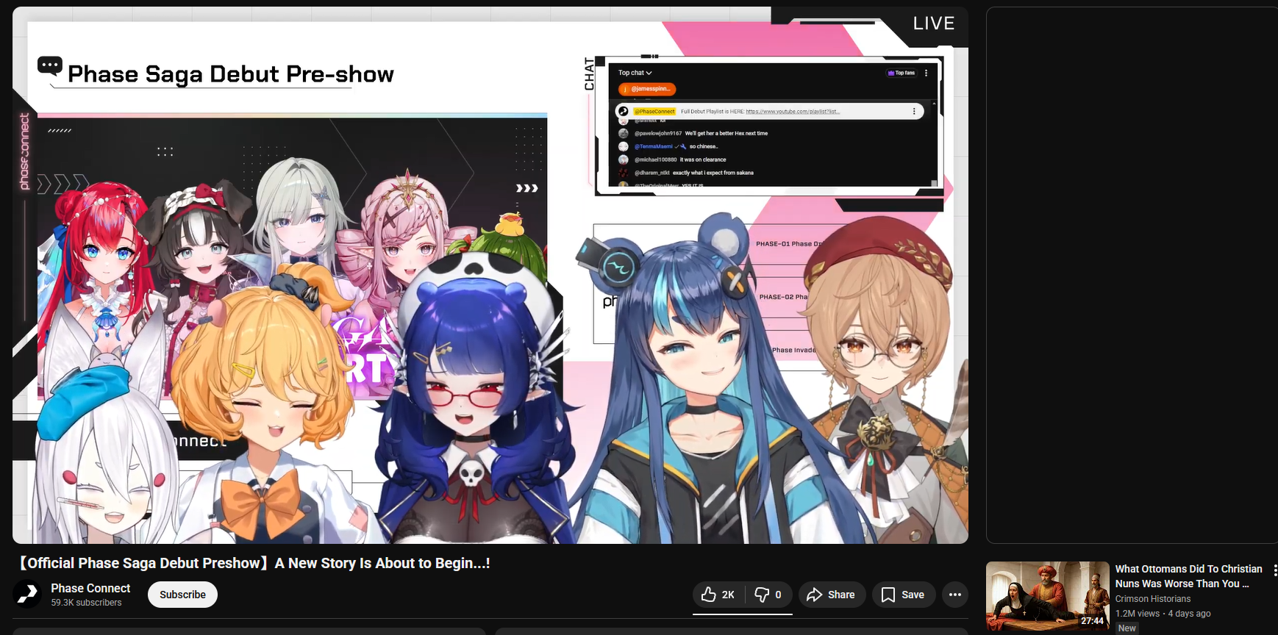1278x635 pixels.
Task: Subscribe to the Phase Connect channel
Action: pos(182,595)
